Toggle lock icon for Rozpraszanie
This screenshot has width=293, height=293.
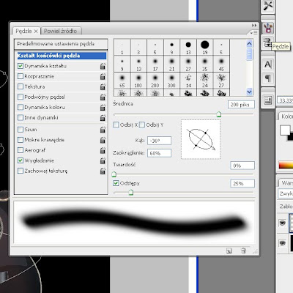pyautogui.click(x=103, y=76)
